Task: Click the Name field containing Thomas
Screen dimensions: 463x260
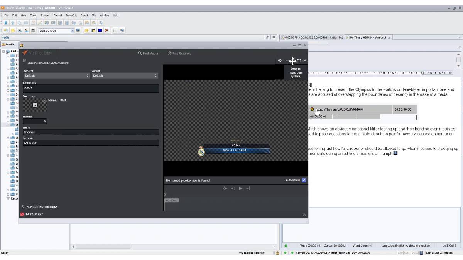Action: point(91,132)
